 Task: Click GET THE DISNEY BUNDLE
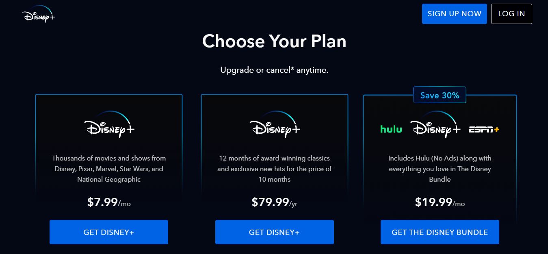(440, 232)
